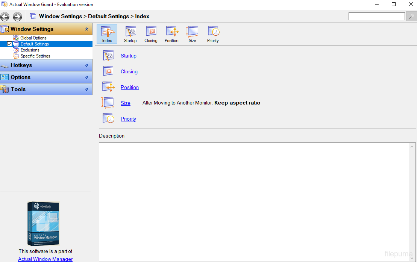The width and height of the screenshot is (417, 262).
Task: Select the Size toolbar icon
Action: click(192, 34)
